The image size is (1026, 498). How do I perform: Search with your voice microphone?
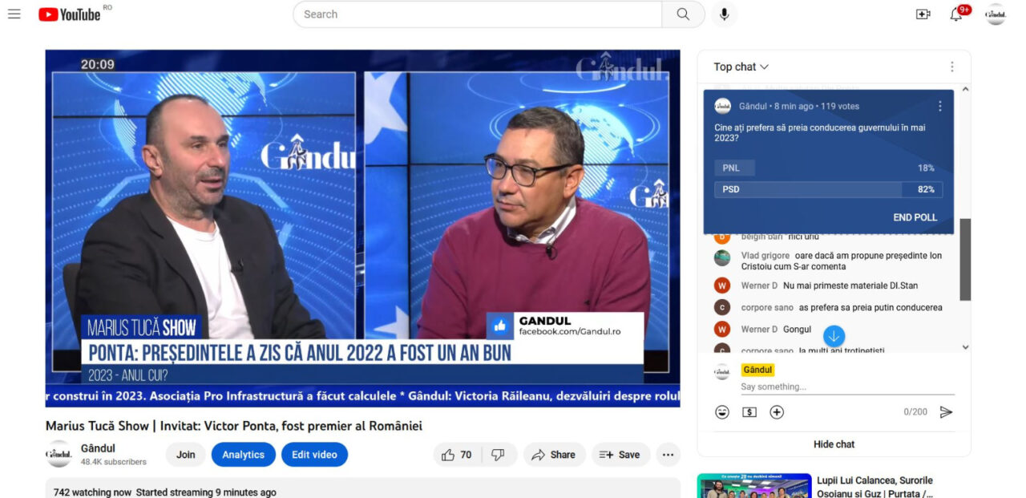[x=724, y=14]
